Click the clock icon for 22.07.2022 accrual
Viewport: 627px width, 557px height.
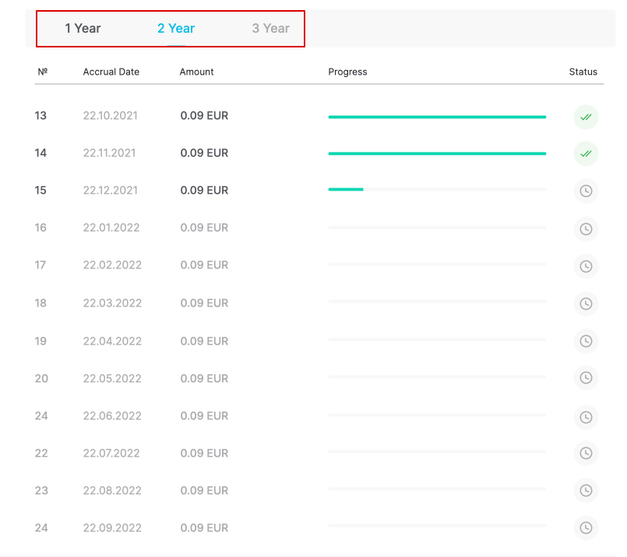pos(586,453)
